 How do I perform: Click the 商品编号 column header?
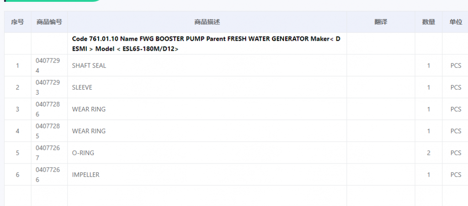point(49,22)
